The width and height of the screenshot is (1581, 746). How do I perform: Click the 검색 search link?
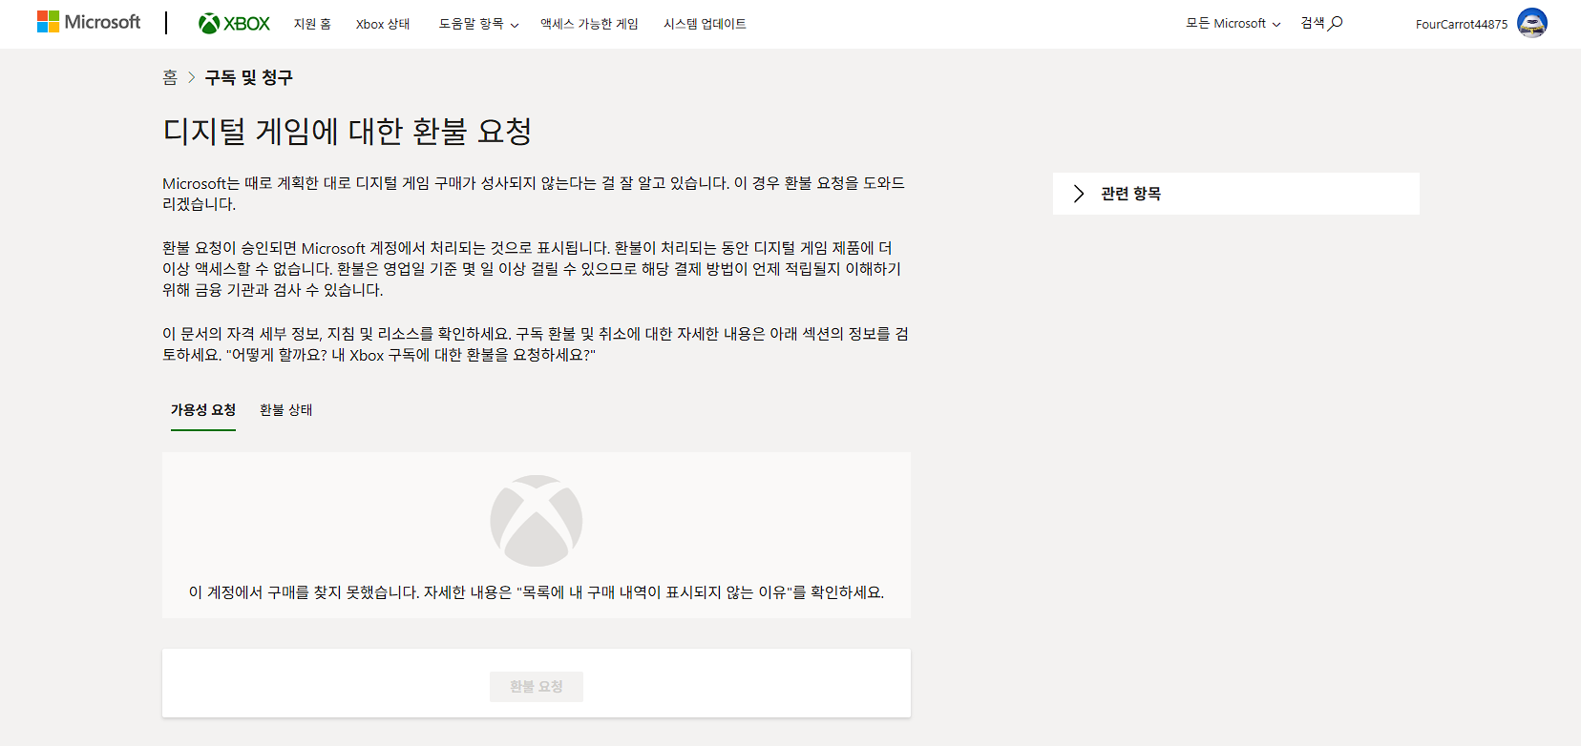1321,23
